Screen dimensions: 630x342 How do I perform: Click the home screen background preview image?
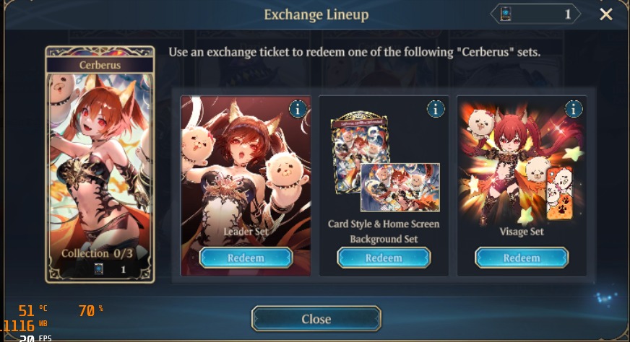tap(400, 187)
